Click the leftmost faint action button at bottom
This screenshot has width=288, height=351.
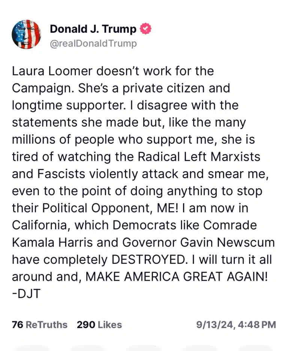[33, 348]
